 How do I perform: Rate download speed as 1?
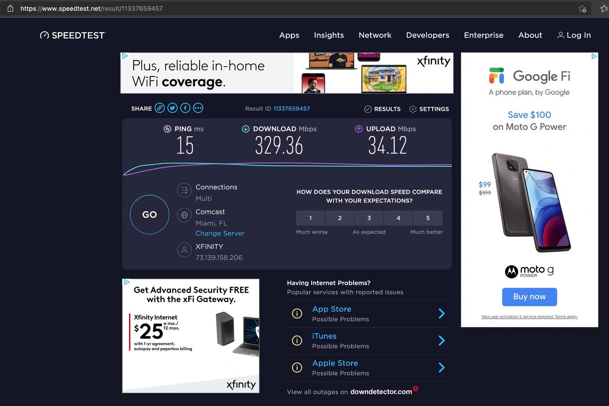[310, 218]
